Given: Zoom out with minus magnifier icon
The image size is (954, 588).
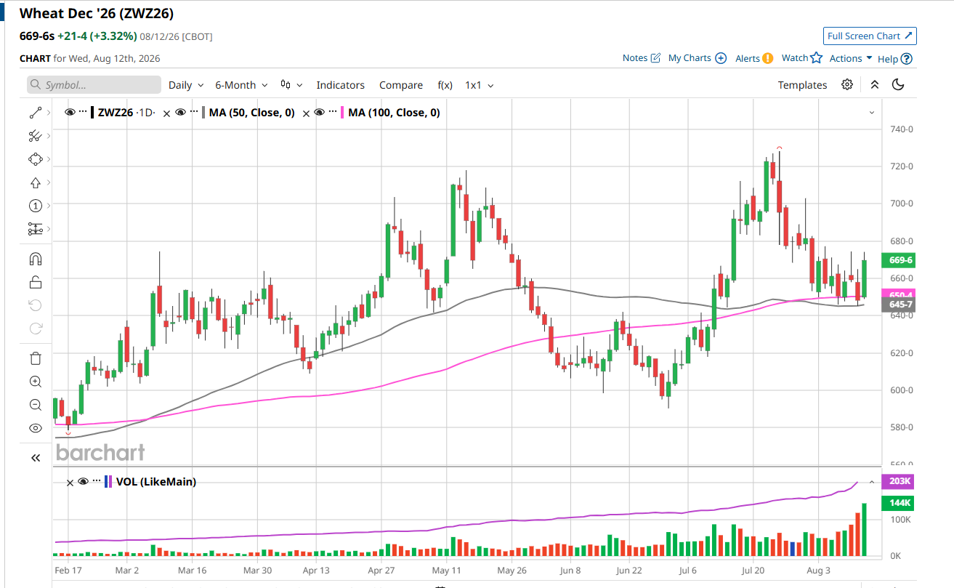Looking at the screenshot, I should [36, 405].
